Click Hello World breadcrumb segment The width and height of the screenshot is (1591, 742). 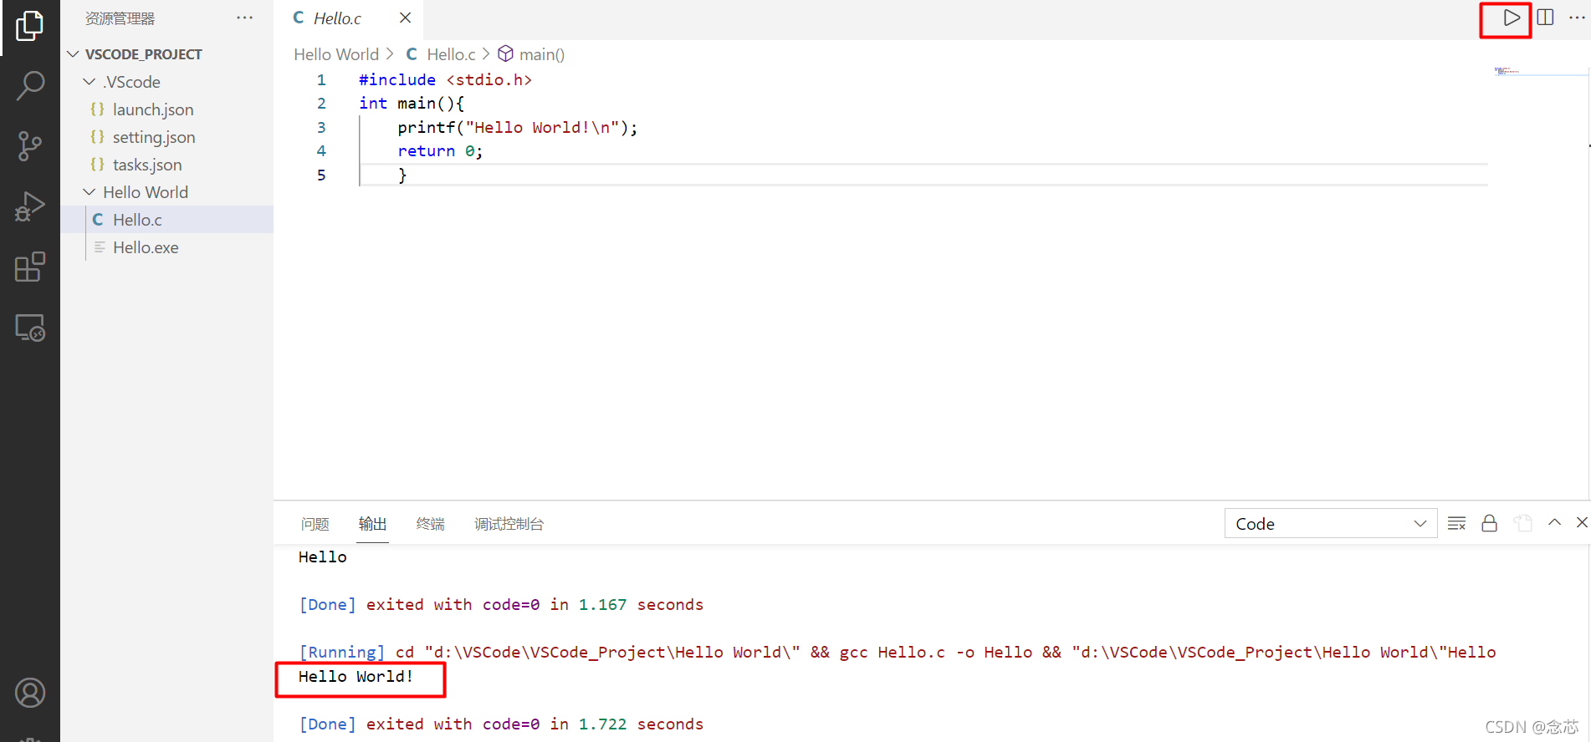click(336, 54)
